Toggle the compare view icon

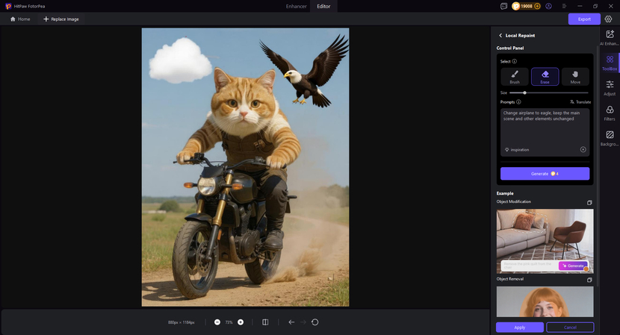click(265, 322)
